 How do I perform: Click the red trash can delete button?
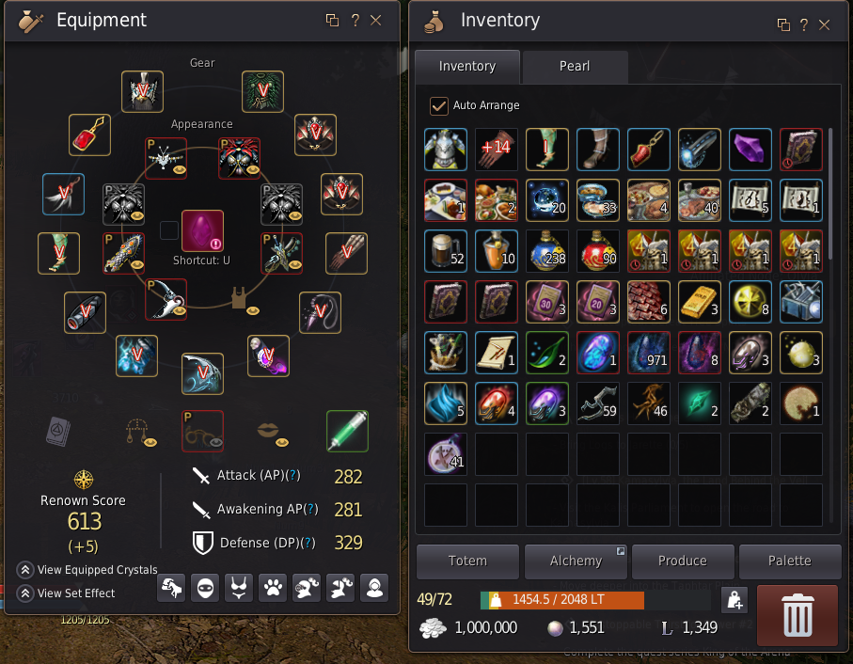tap(797, 615)
